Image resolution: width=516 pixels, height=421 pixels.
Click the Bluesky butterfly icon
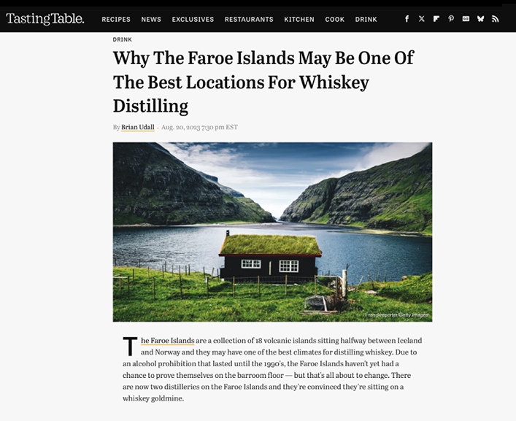tap(480, 19)
